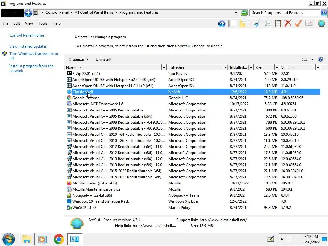Click the Cut scissors icon
Image resolution: width=328 pixels, height=246 pixels.
258,23
